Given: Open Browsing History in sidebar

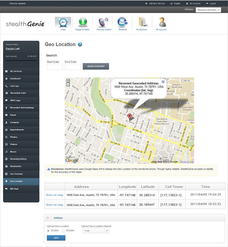Looking at the screenshot, I should (21, 159).
